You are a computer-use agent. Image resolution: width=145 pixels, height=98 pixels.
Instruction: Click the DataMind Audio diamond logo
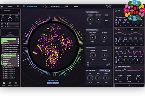(x=24, y=6)
